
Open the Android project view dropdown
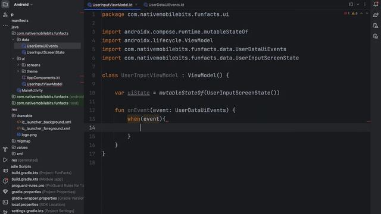click(x=23, y=4)
